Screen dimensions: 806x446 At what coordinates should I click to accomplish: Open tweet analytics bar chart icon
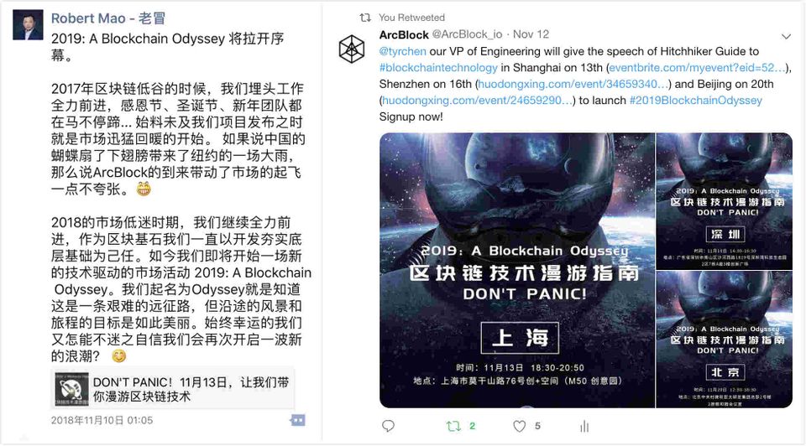584,426
